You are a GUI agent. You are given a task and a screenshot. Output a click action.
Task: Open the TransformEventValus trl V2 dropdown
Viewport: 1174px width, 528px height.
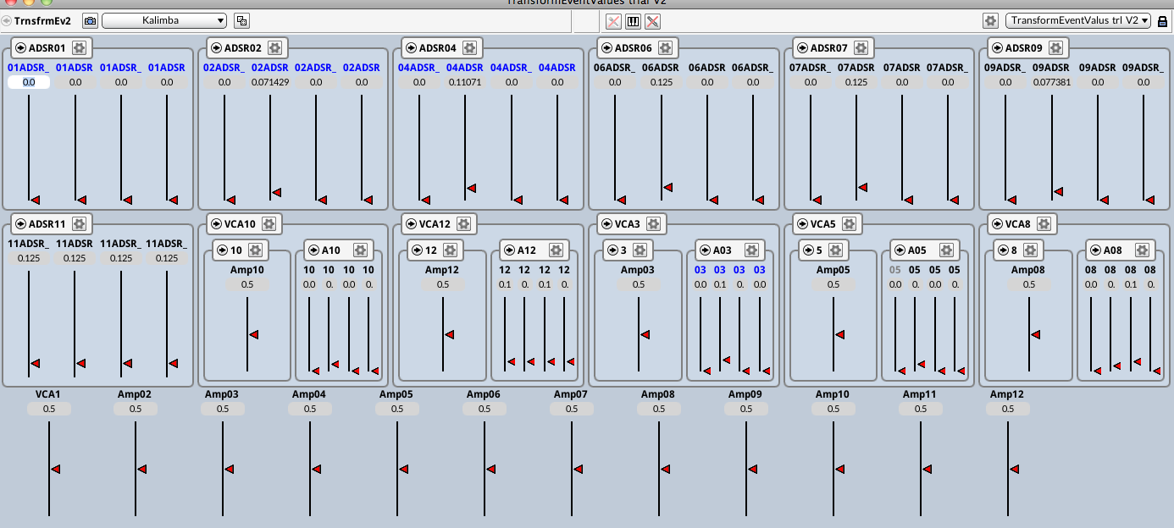coord(1077,20)
